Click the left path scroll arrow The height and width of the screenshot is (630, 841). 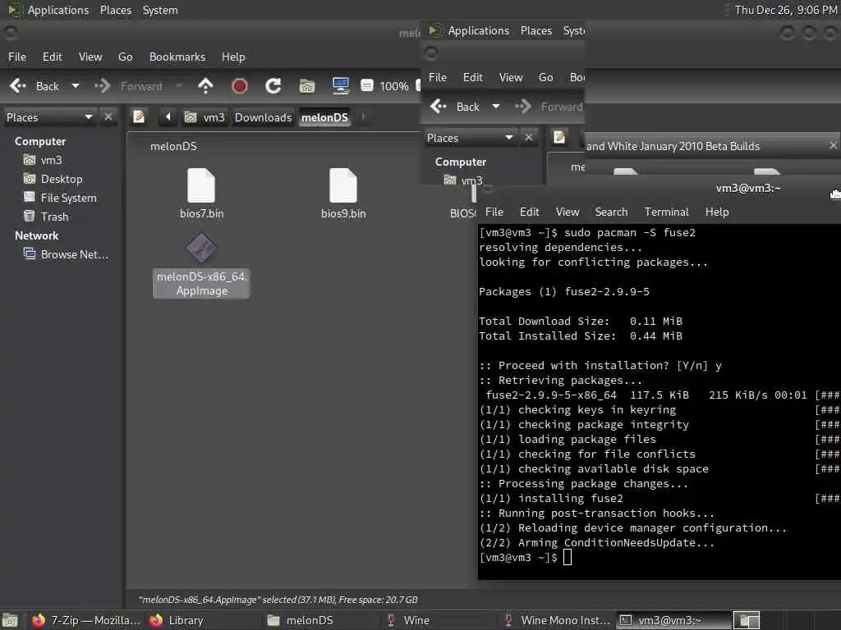click(x=168, y=116)
